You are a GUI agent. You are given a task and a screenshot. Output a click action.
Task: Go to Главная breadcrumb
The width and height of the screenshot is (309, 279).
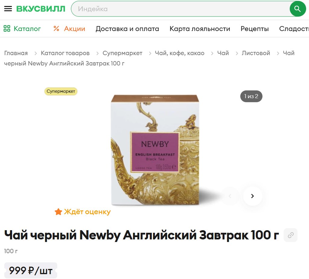pos(16,53)
